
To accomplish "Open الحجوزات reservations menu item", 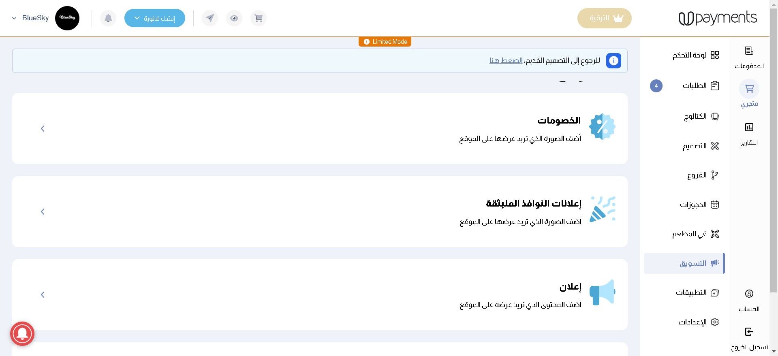I will [x=699, y=205].
